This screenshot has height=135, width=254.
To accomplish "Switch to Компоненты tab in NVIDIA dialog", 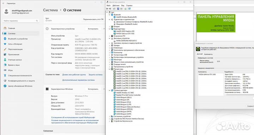I will coord(208,54).
